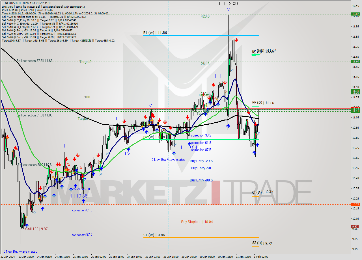Select the S2 (D) | 9.77 label
The height and width of the screenshot is (260, 362).
262,243
